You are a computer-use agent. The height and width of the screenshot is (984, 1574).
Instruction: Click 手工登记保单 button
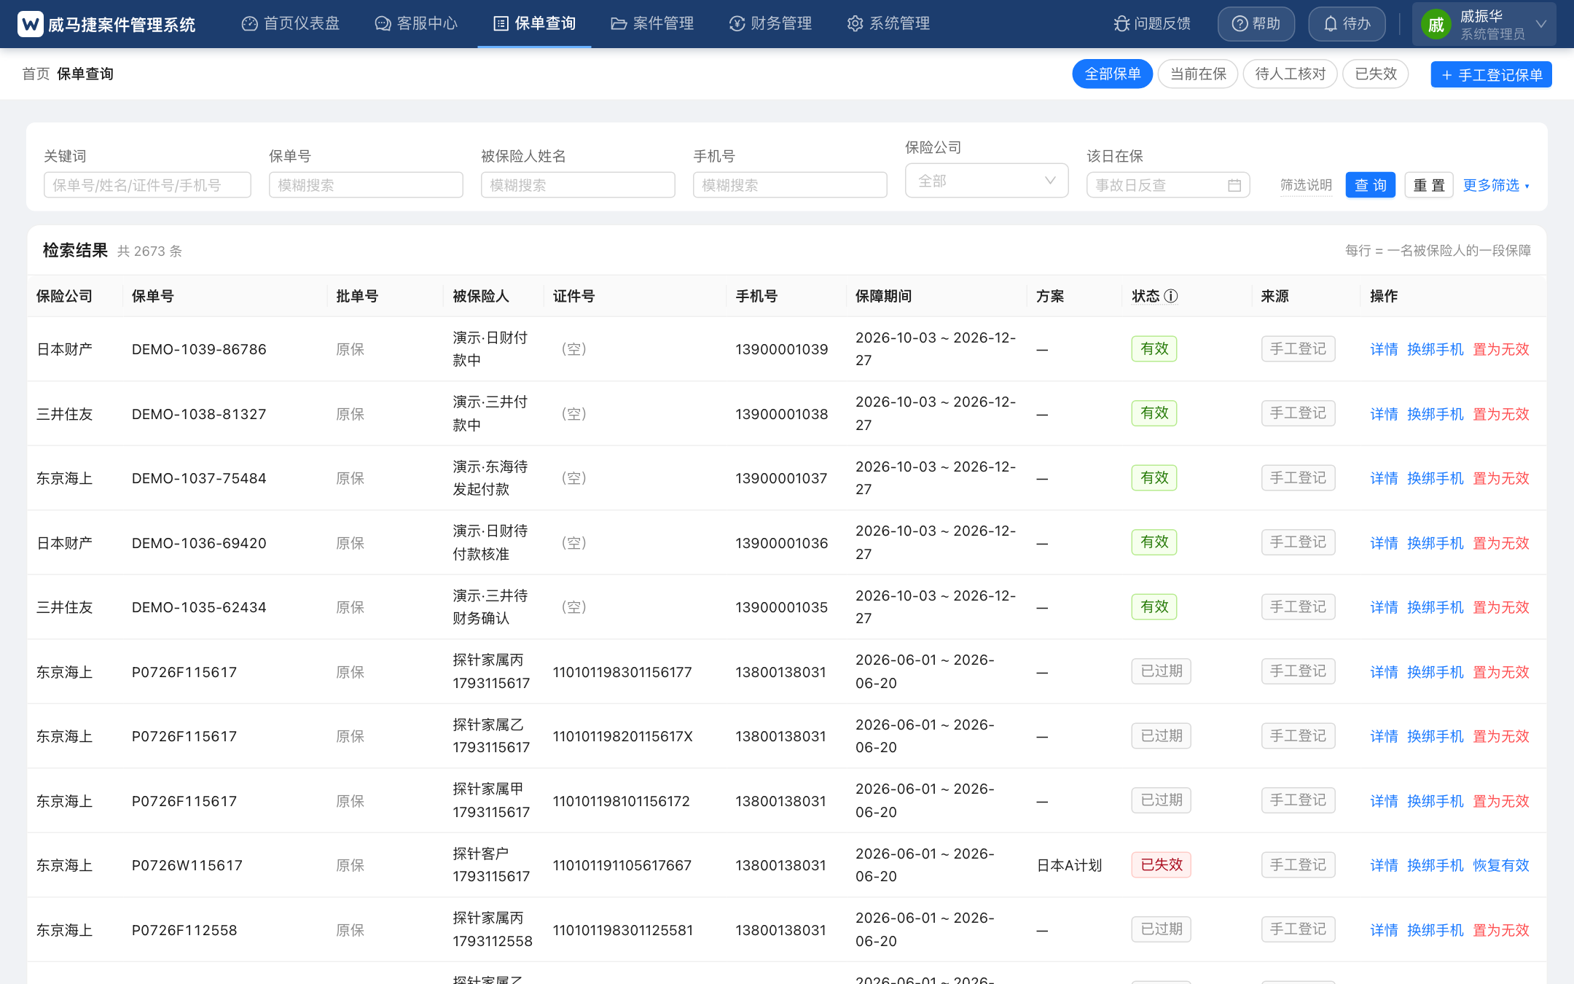[x=1491, y=74]
